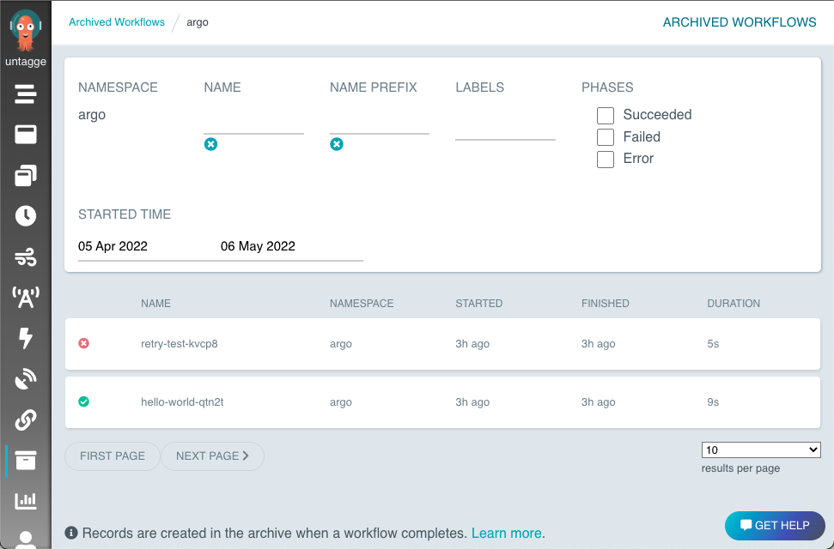
Task: Open the results per page dropdown
Action: (x=760, y=449)
